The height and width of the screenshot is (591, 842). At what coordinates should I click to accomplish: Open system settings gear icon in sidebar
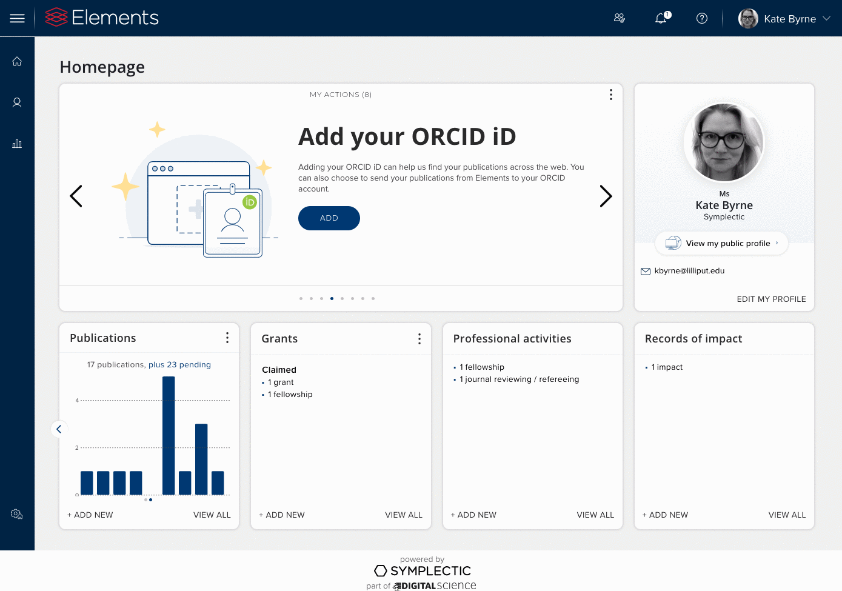(17, 514)
